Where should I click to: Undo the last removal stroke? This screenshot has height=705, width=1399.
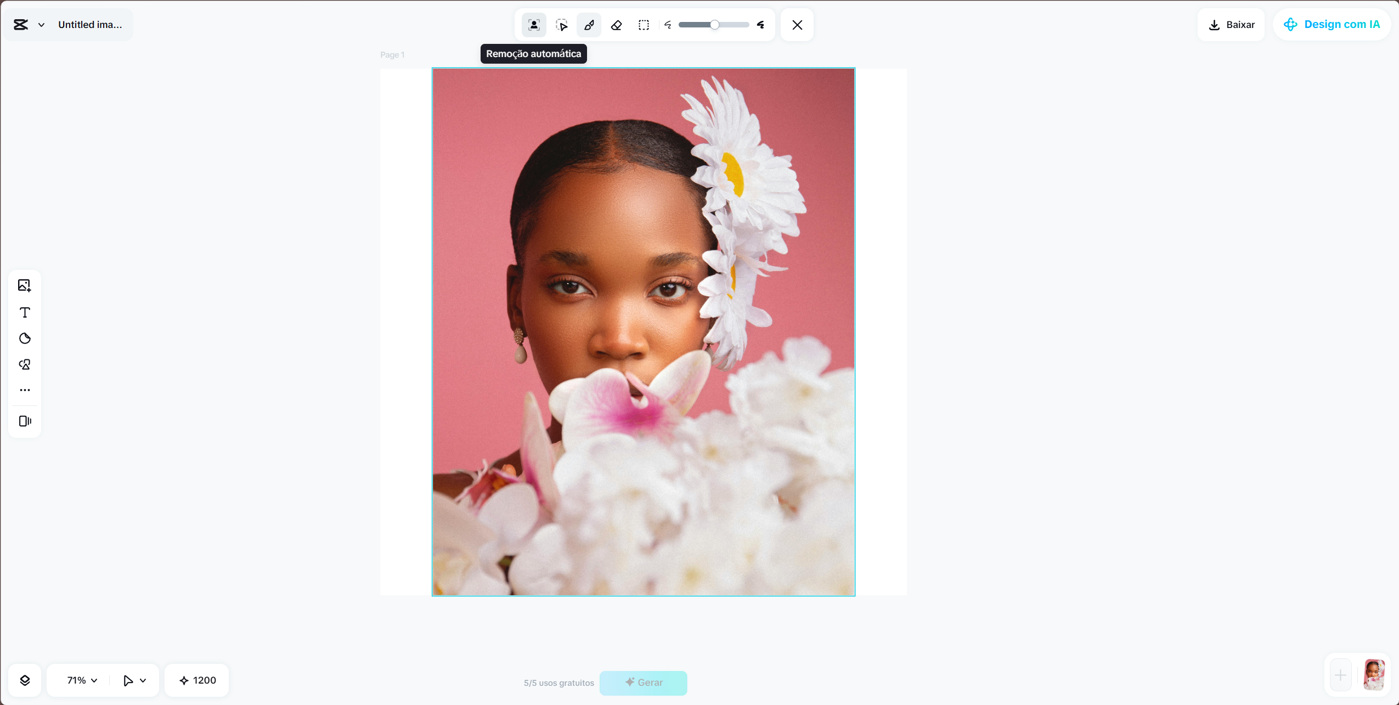(667, 25)
